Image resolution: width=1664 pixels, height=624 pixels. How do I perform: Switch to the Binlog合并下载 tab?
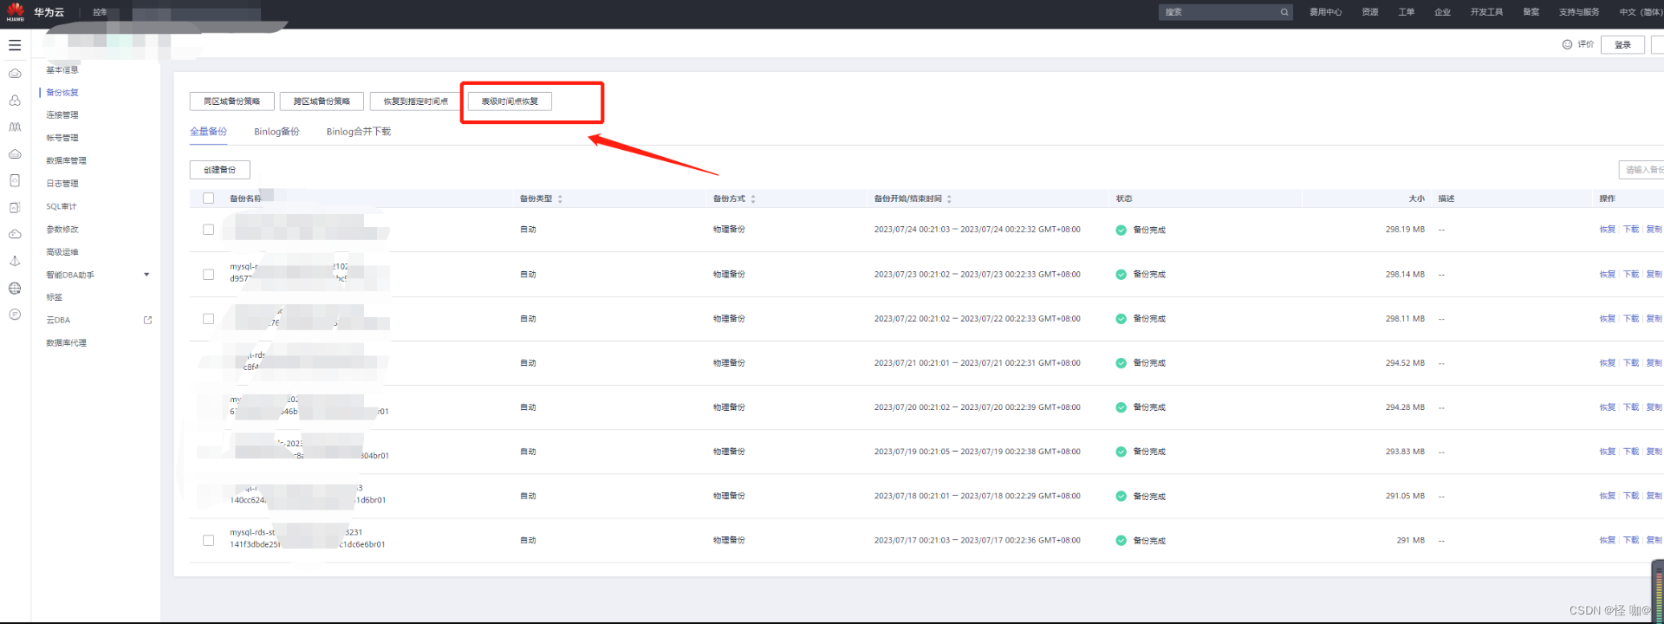pyautogui.click(x=359, y=132)
